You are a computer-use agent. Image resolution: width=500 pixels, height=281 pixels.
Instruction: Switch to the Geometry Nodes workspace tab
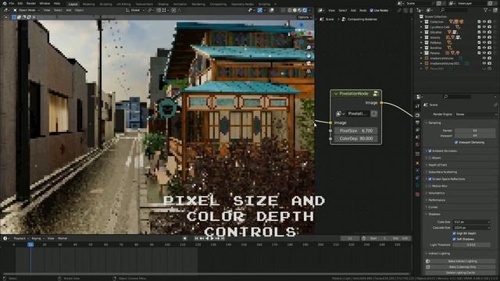coord(242,4)
